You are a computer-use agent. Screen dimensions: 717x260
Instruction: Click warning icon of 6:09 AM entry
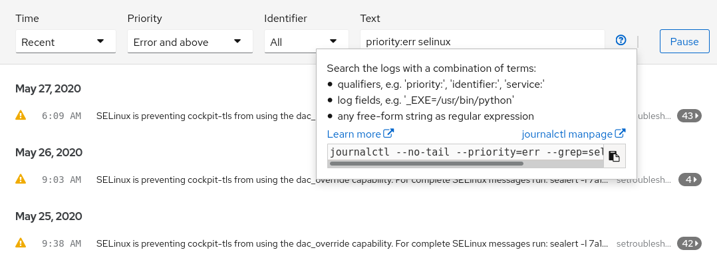click(21, 115)
